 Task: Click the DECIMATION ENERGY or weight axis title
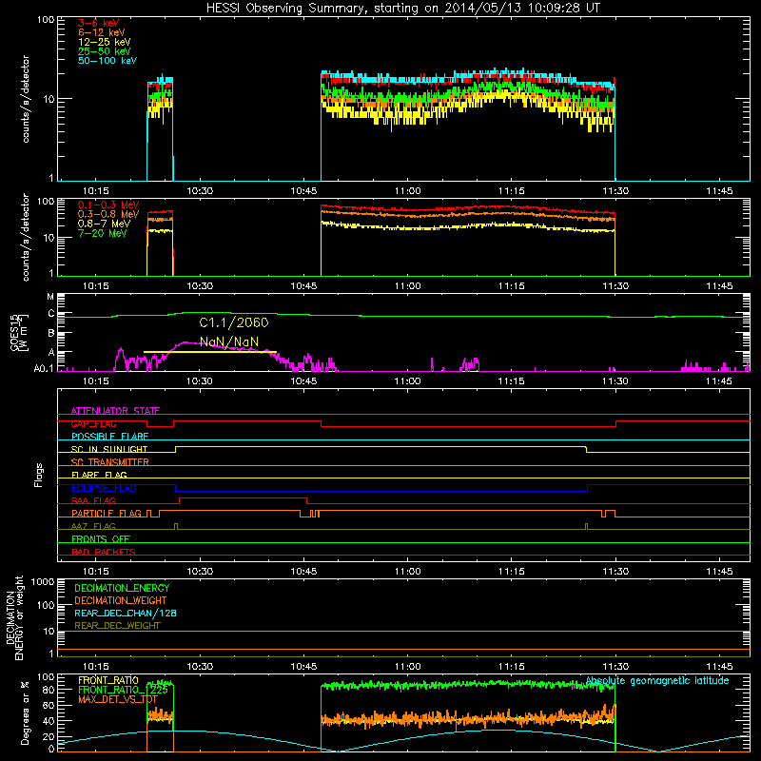click(x=15, y=617)
